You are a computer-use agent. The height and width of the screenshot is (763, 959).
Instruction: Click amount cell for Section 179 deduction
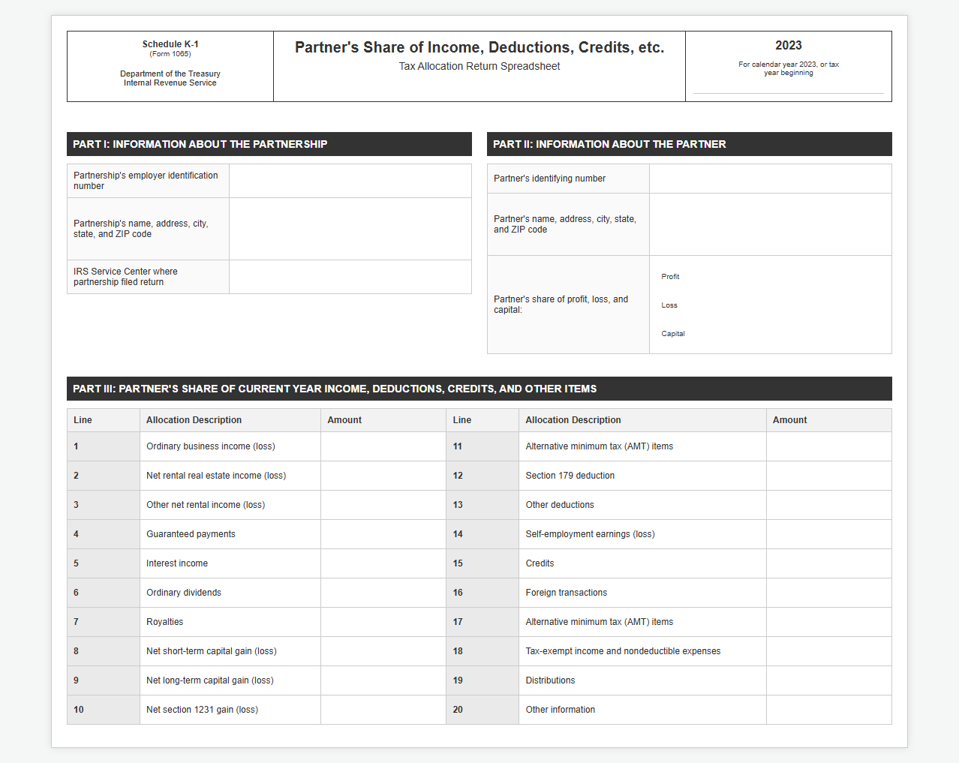click(829, 476)
